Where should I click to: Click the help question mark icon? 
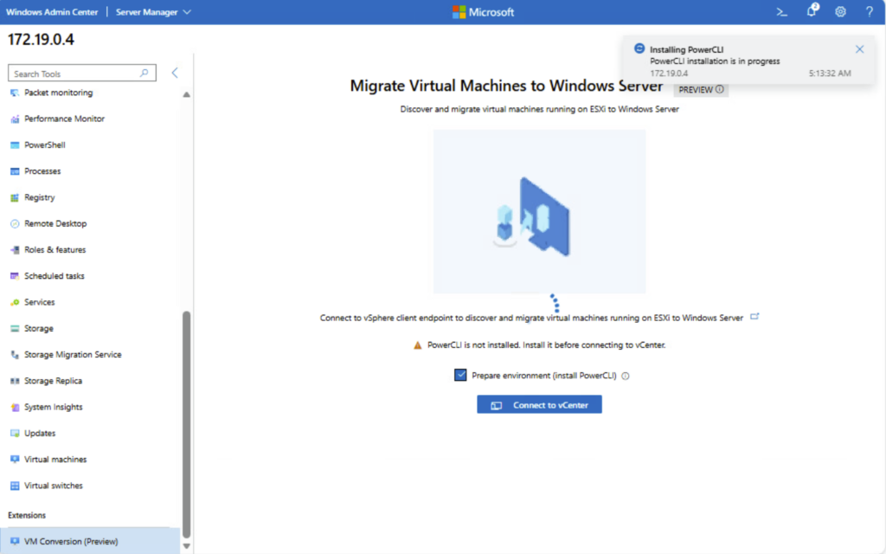[x=869, y=12]
